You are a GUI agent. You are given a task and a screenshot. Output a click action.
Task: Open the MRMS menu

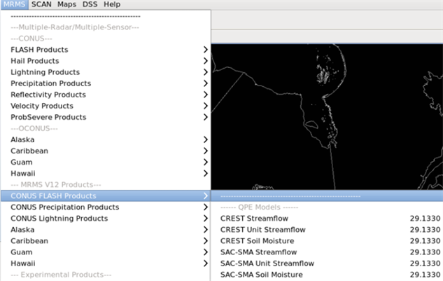click(15, 4)
